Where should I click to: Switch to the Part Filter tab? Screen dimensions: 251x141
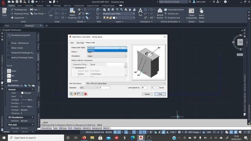[80, 43]
